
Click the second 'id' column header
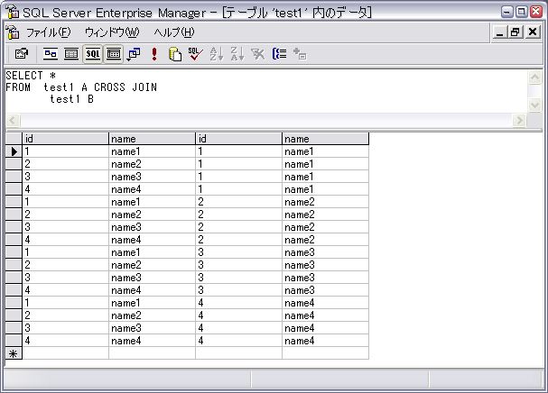pyautogui.click(x=238, y=139)
